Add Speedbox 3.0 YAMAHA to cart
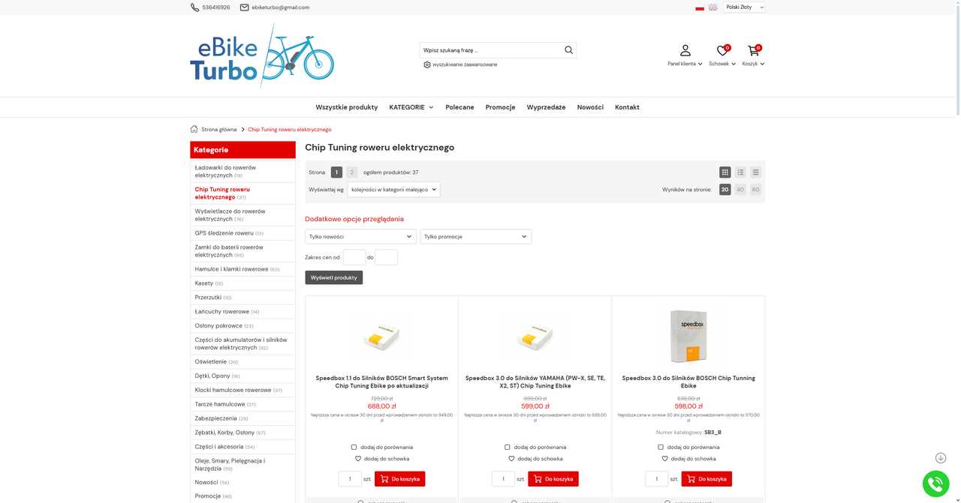961x503 pixels. click(553, 479)
